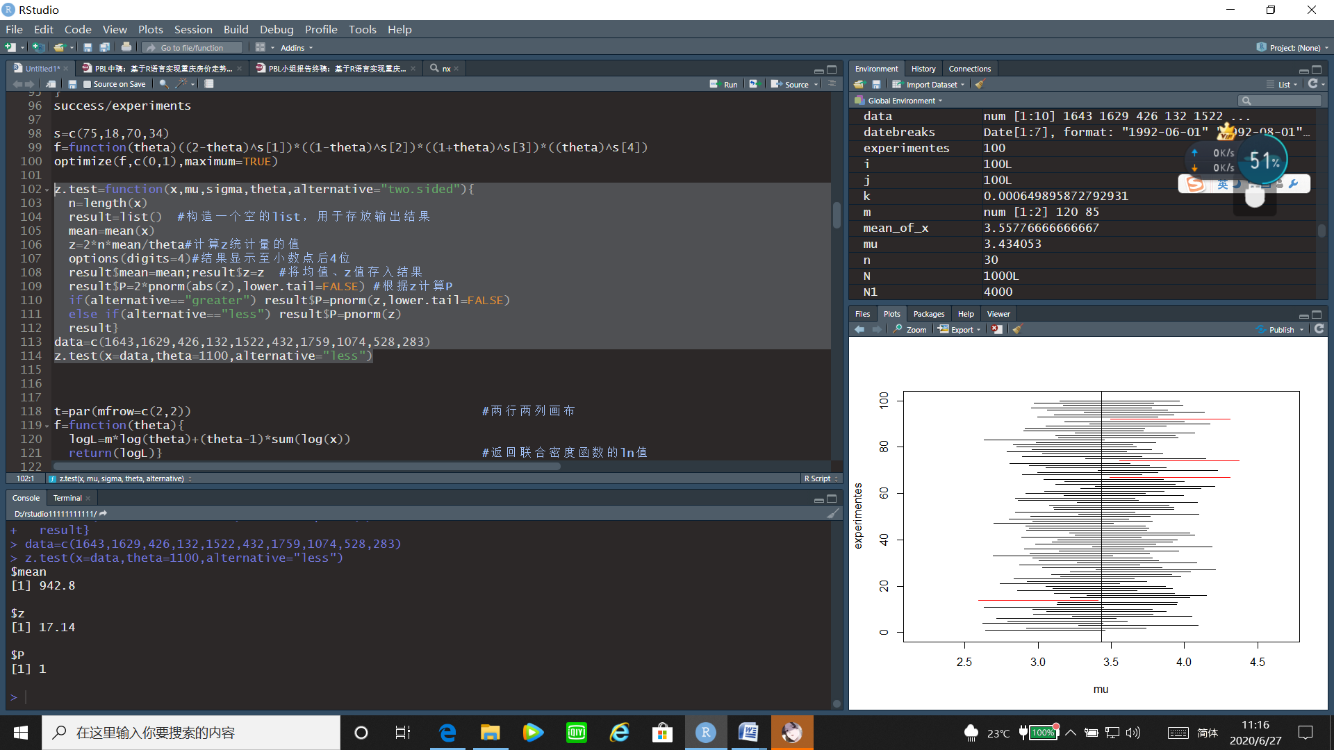Click Go to file/function button
The image size is (1334, 750).
tap(193, 47)
